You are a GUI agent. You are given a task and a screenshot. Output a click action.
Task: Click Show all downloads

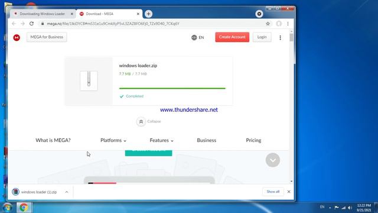pos(273,192)
